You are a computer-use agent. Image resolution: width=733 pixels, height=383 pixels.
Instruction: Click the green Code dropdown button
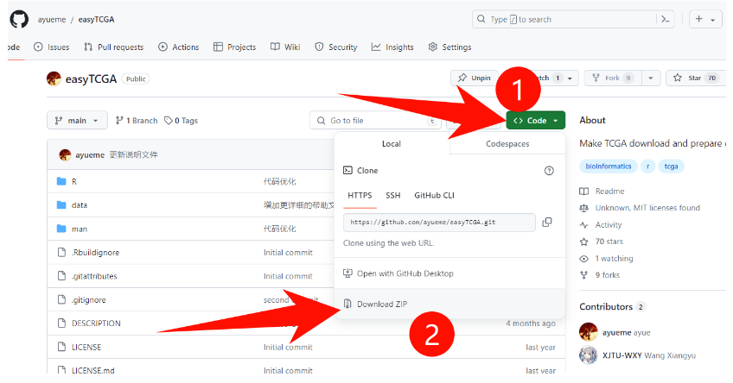point(536,121)
